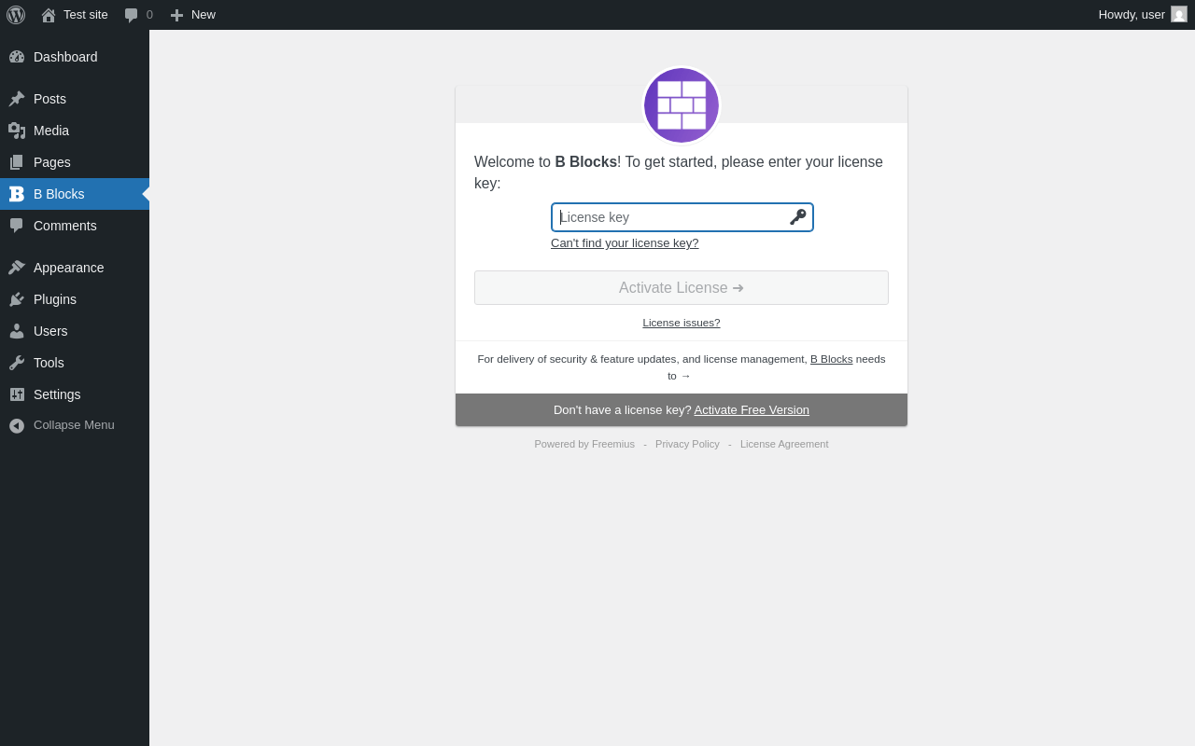
Task: Open the user avatar icon
Action: click(x=1179, y=14)
